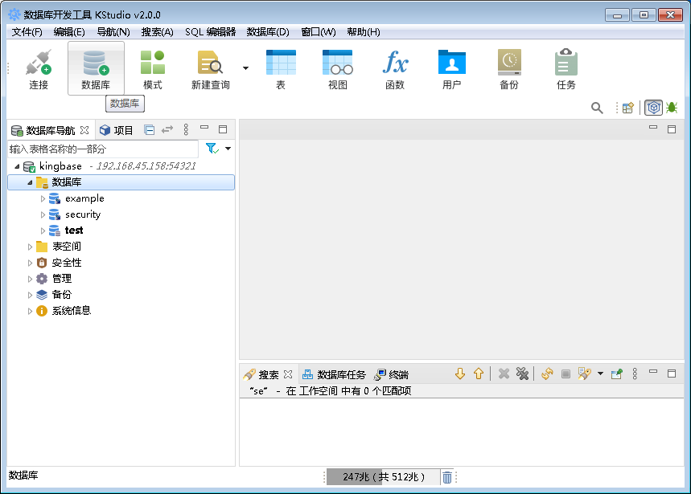
Task: Open the 数据库(D) menu
Action: [x=265, y=31]
